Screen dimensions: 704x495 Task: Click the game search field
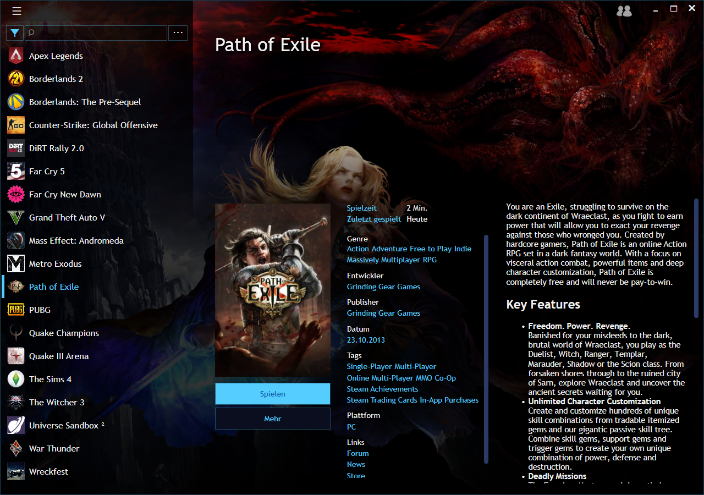click(96, 33)
